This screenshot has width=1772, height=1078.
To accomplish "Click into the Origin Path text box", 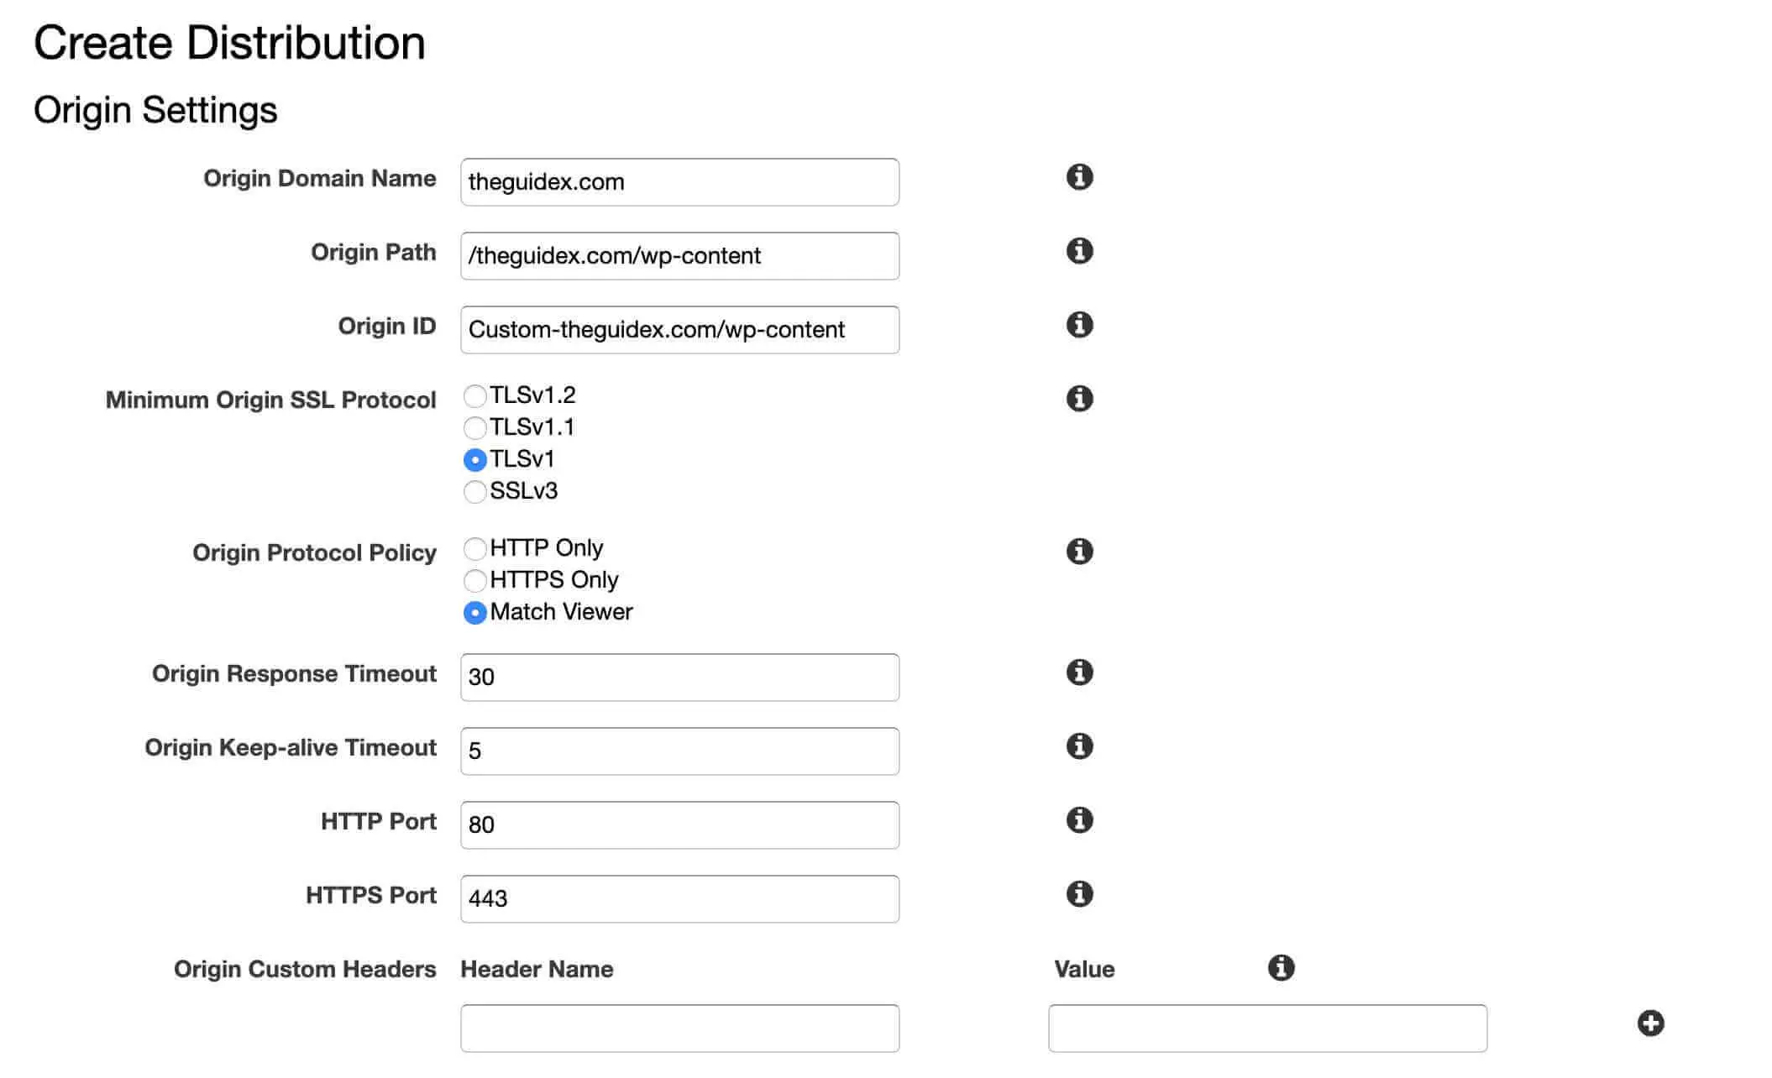I will coord(679,256).
